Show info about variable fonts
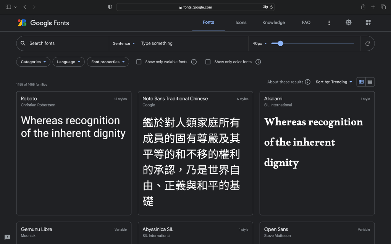The image size is (391, 244). click(x=194, y=62)
